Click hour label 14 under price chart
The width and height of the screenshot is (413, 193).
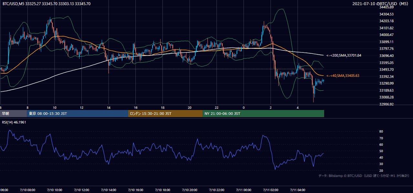[x=109, y=108]
